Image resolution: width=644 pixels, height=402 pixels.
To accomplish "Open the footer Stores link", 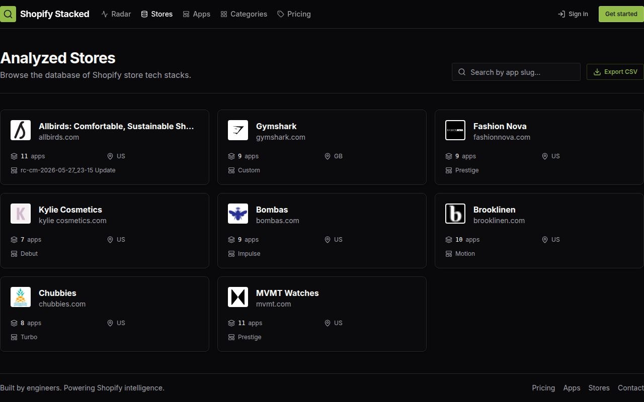I will coord(599,388).
